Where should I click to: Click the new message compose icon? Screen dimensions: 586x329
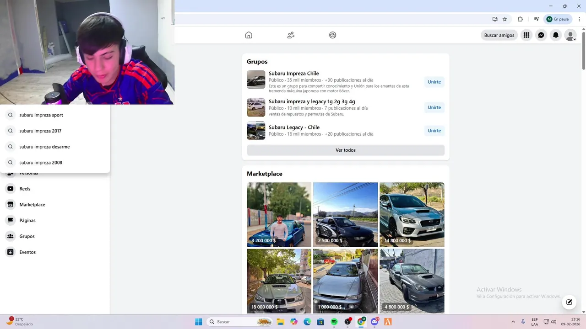point(569,302)
